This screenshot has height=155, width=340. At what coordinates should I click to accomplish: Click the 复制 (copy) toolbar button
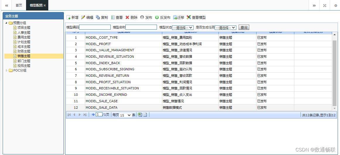tap(102, 18)
